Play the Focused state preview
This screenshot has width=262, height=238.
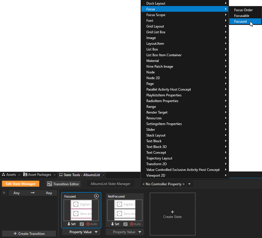(96, 196)
